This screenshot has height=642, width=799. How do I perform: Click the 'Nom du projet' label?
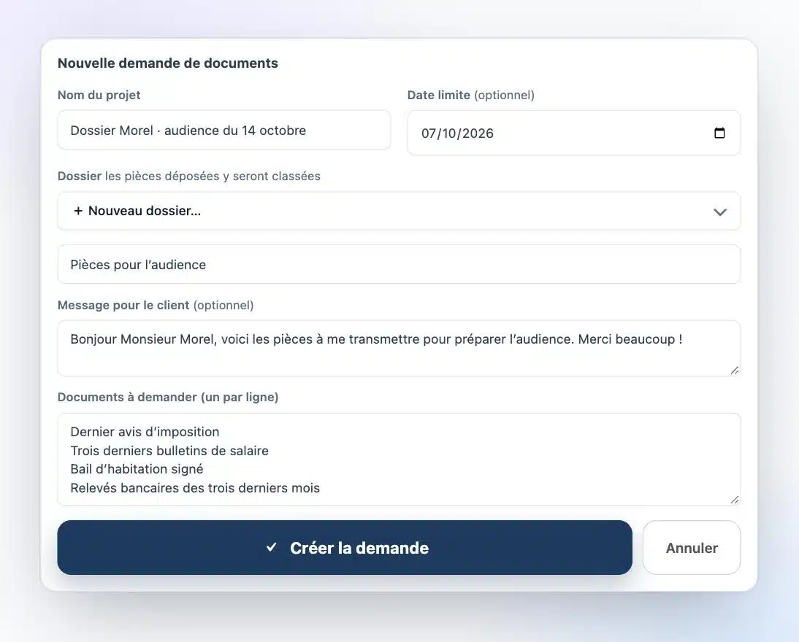coord(99,95)
